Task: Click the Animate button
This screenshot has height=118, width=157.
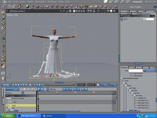Action: point(6,85)
